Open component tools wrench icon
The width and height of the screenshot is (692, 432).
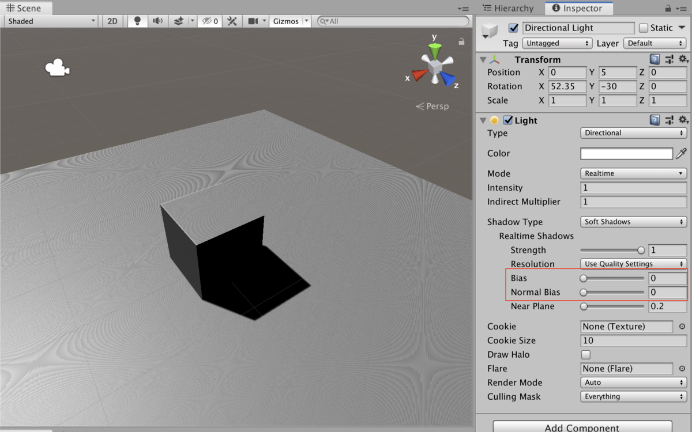232,21
